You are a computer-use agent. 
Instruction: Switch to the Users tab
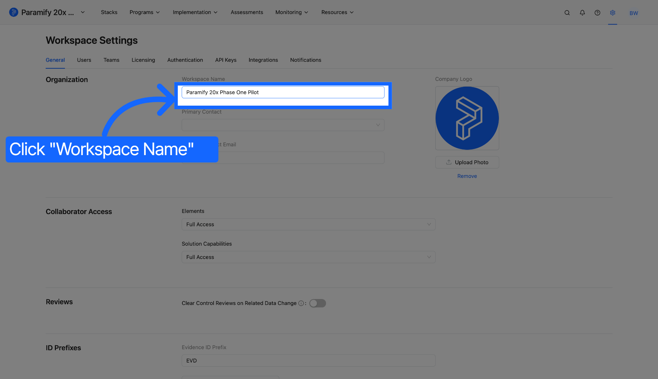[84, 60]
